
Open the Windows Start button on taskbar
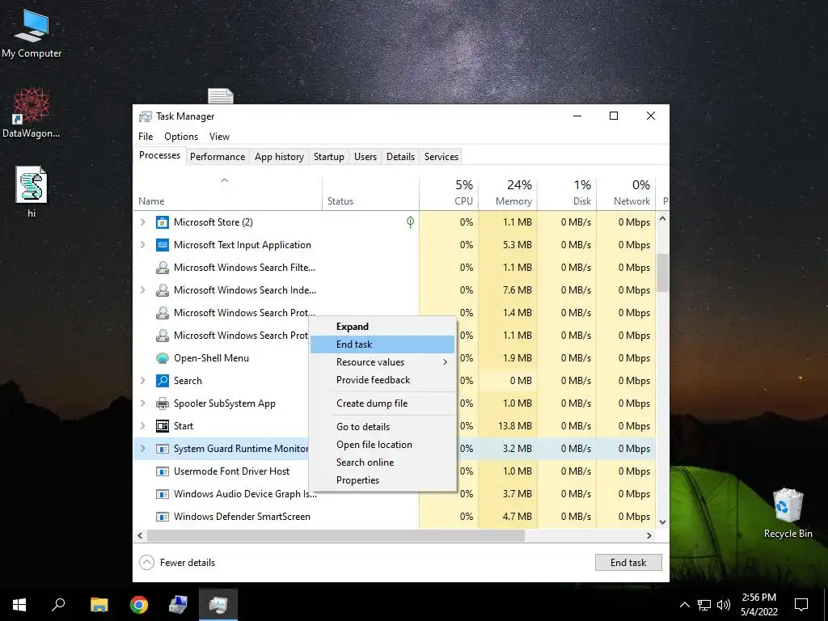(x=19, y=605)
